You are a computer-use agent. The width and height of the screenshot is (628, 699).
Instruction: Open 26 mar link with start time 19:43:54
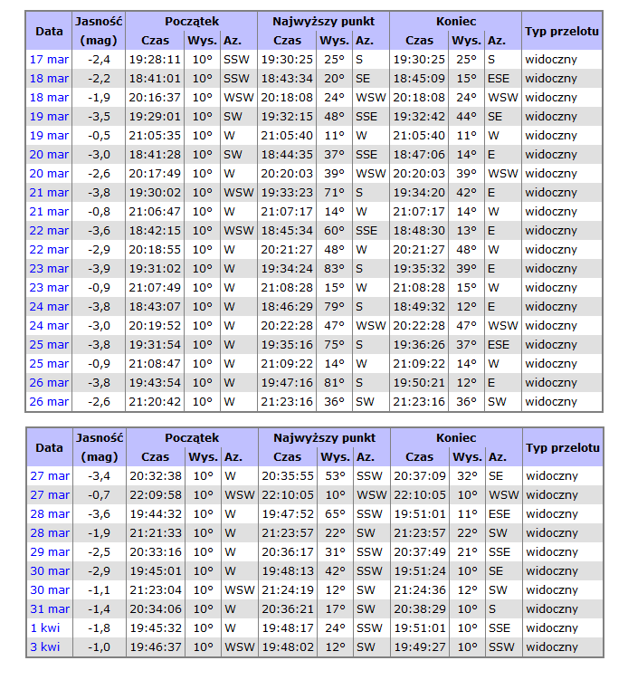click(x=49, y=383)
